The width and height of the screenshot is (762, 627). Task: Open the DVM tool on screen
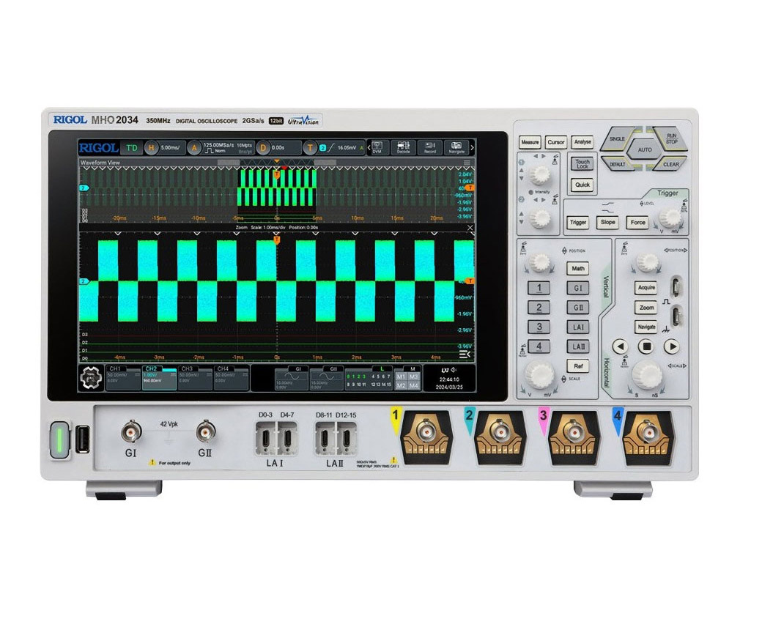(377, 148)
